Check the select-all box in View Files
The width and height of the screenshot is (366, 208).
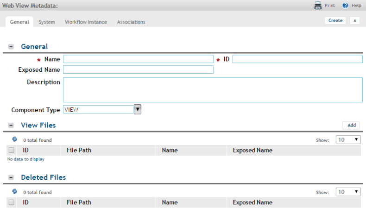click(12, 150)
